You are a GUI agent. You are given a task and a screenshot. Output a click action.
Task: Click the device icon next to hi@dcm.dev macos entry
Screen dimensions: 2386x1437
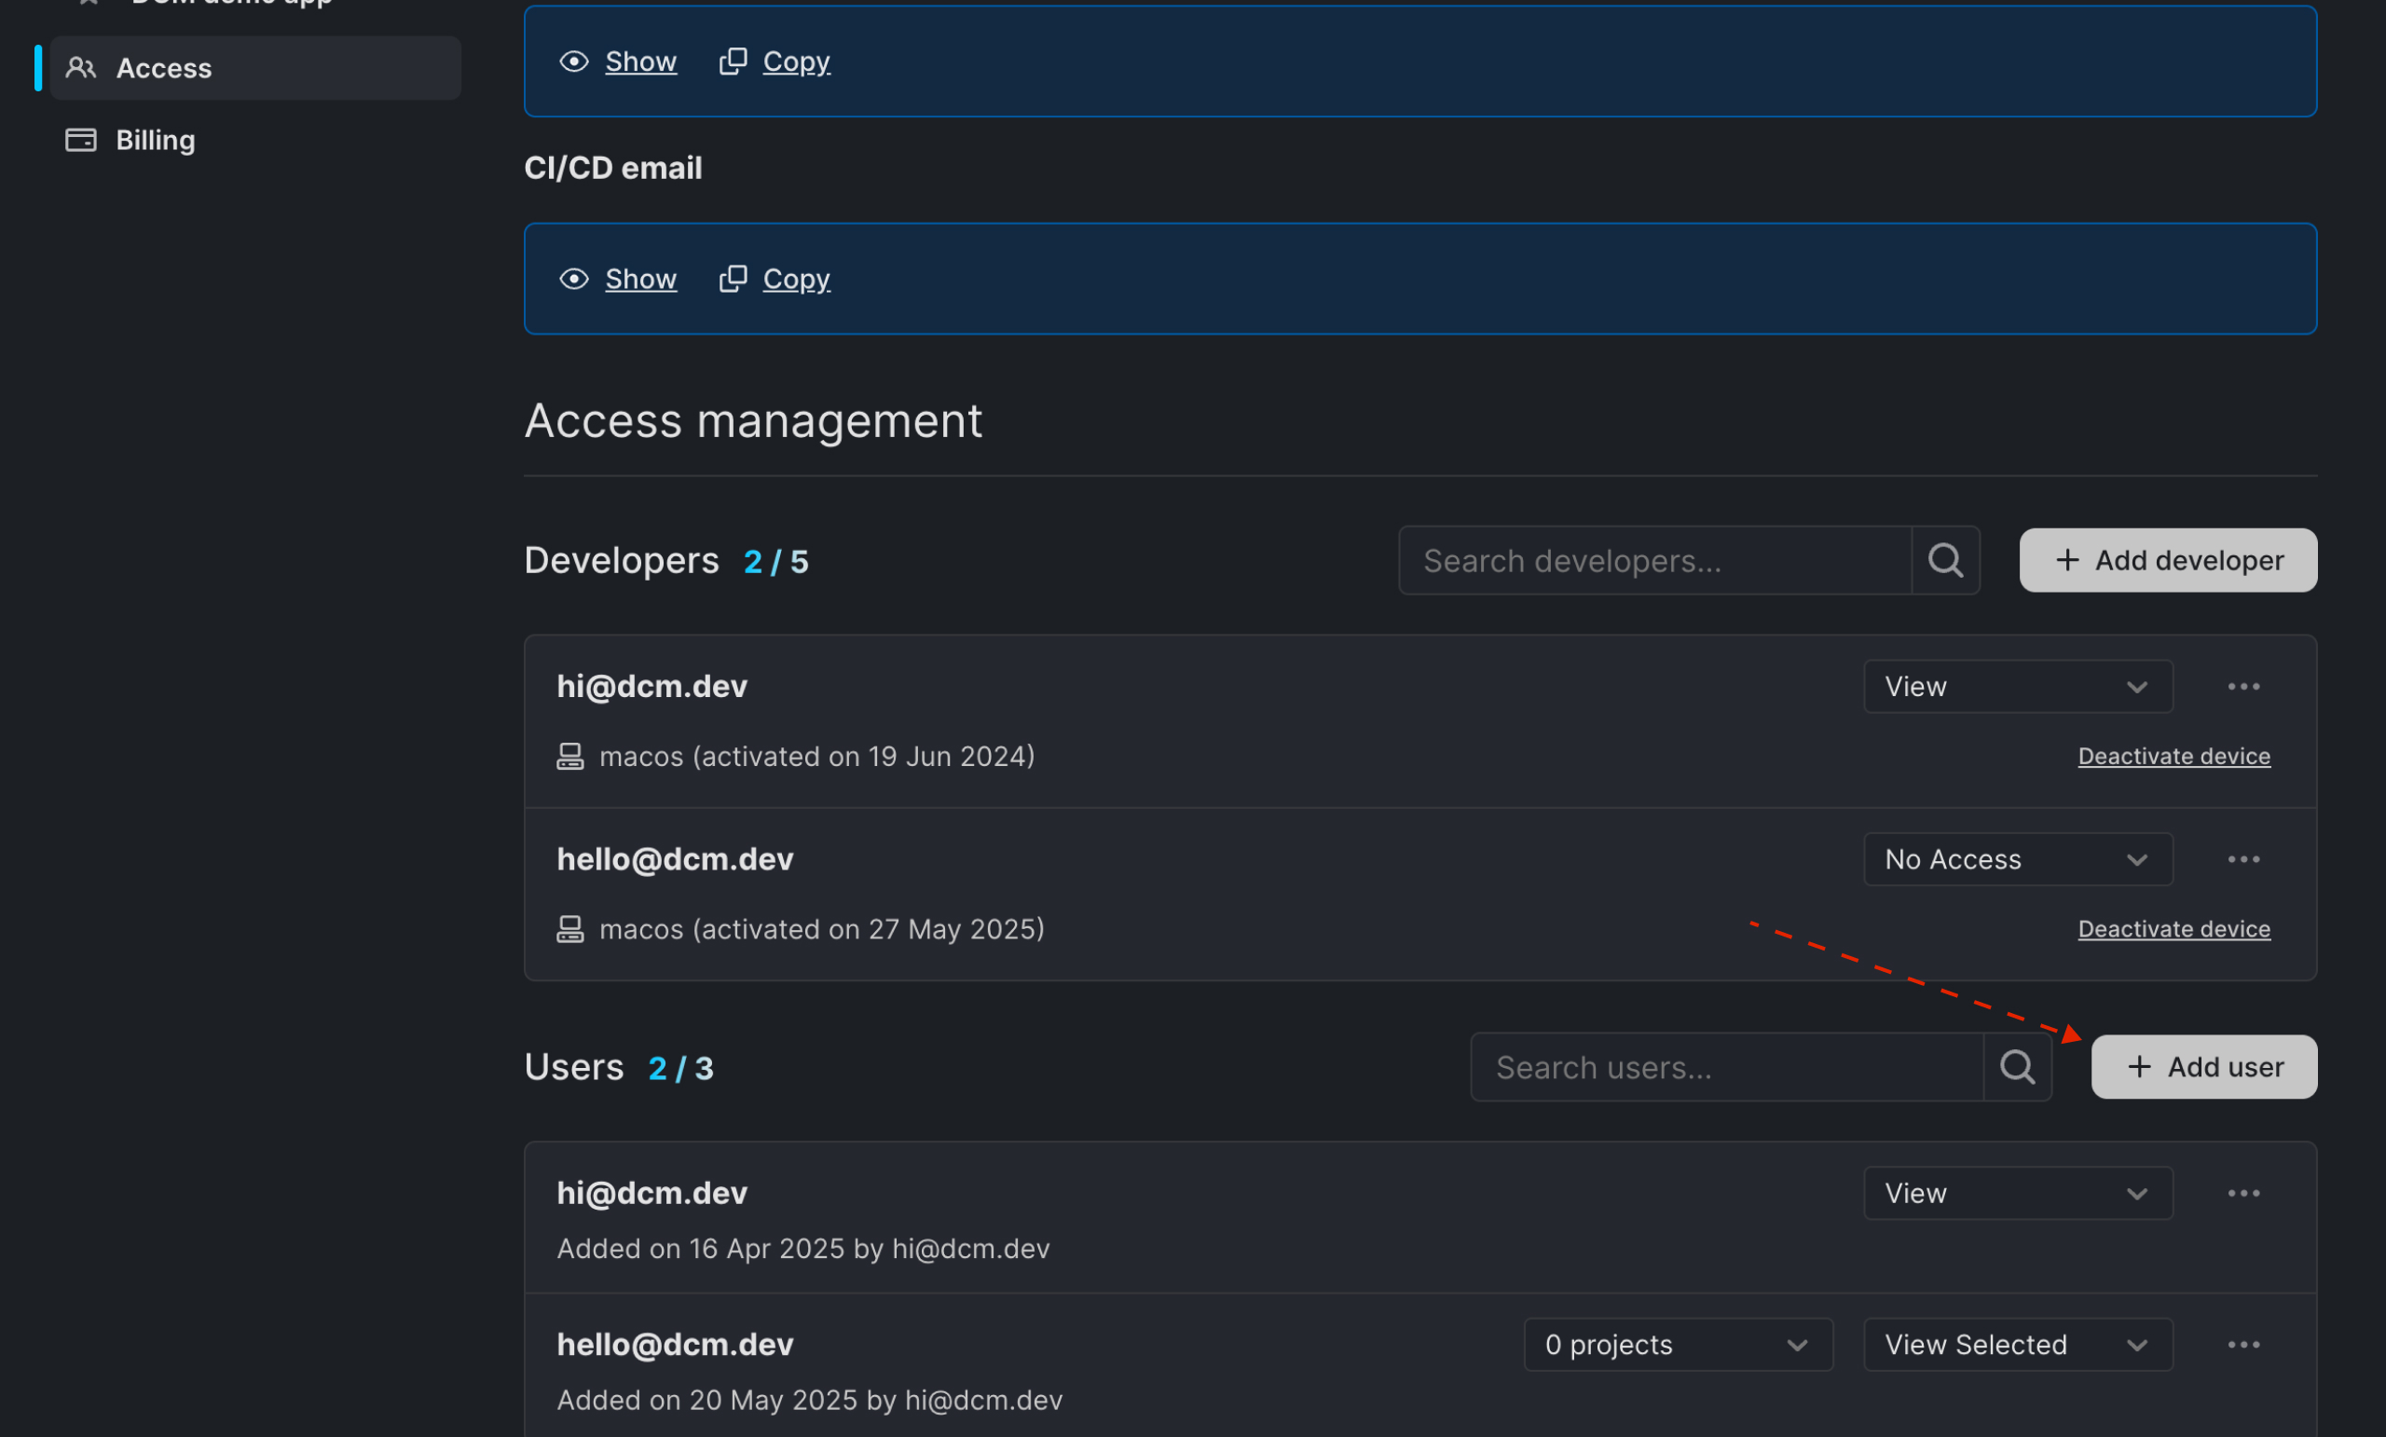pos(571,757)
